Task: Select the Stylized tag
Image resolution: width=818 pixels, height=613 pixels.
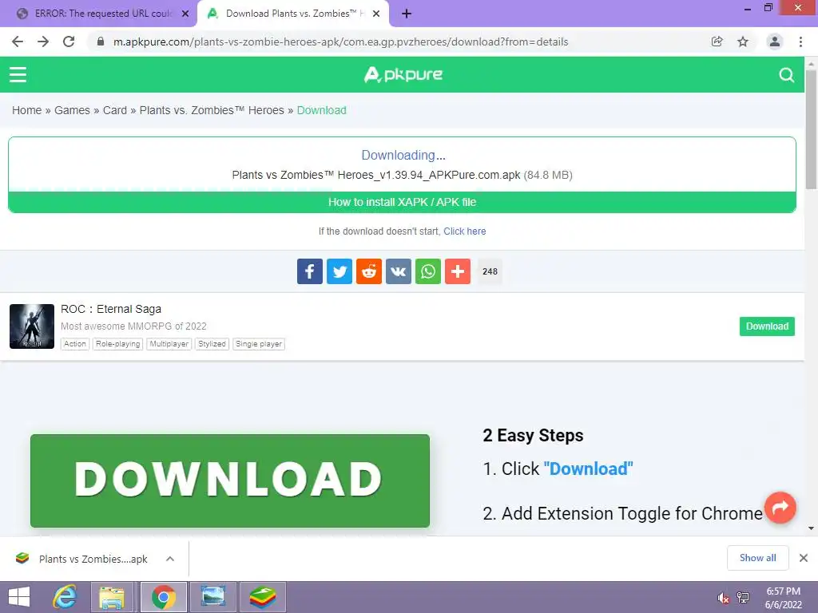Action: 212,344
